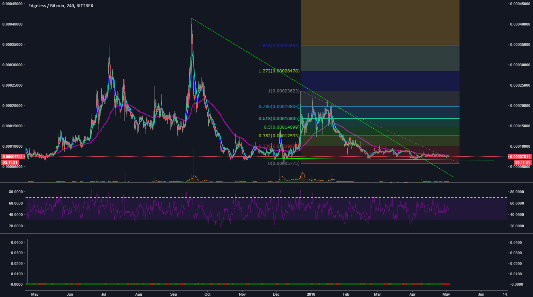The image size is (533, 297).
Task: Select the 0.618(0.00016805) Fibonacci label
Action: point(279,119)
